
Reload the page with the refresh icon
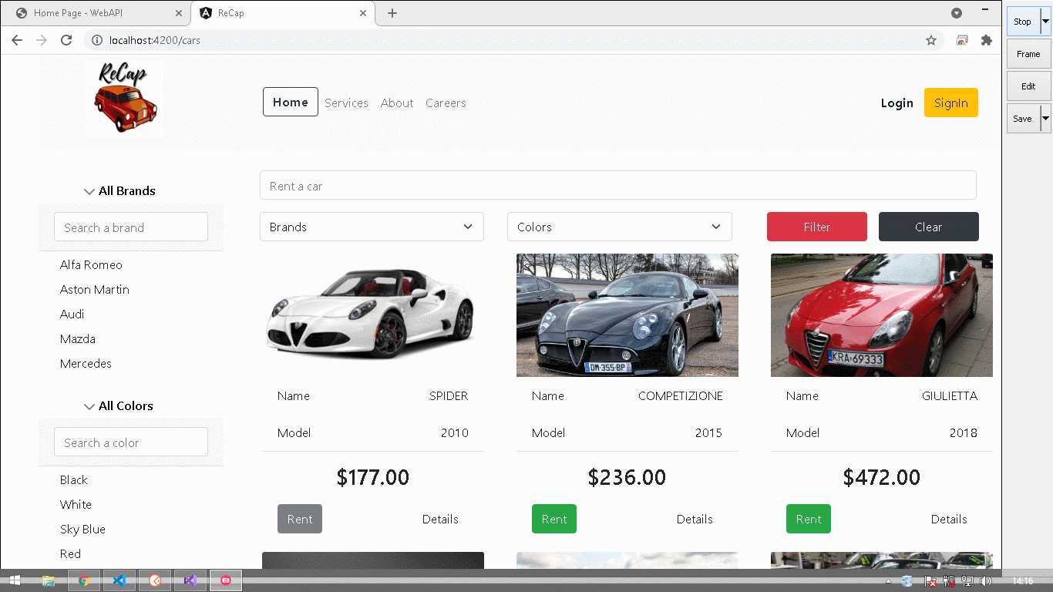(66, 40)
